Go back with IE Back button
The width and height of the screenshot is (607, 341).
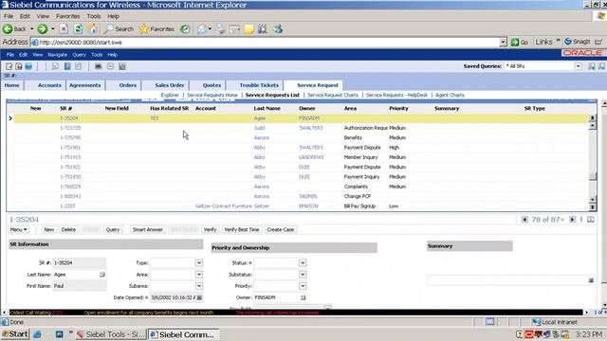[15, 28]
